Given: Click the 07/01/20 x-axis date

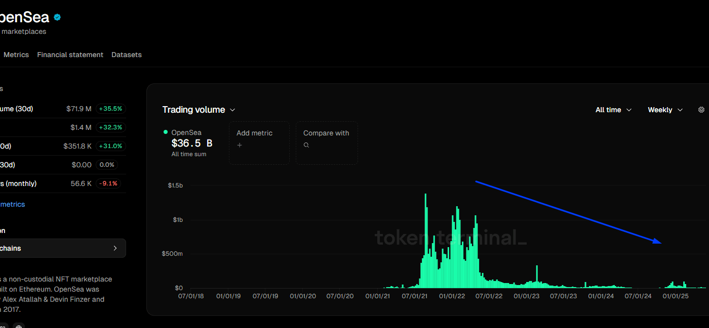Looking at the screenshot, I should (x=340, y=296).
